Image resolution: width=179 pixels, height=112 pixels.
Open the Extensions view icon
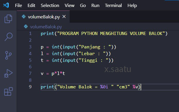pos(8,92)
